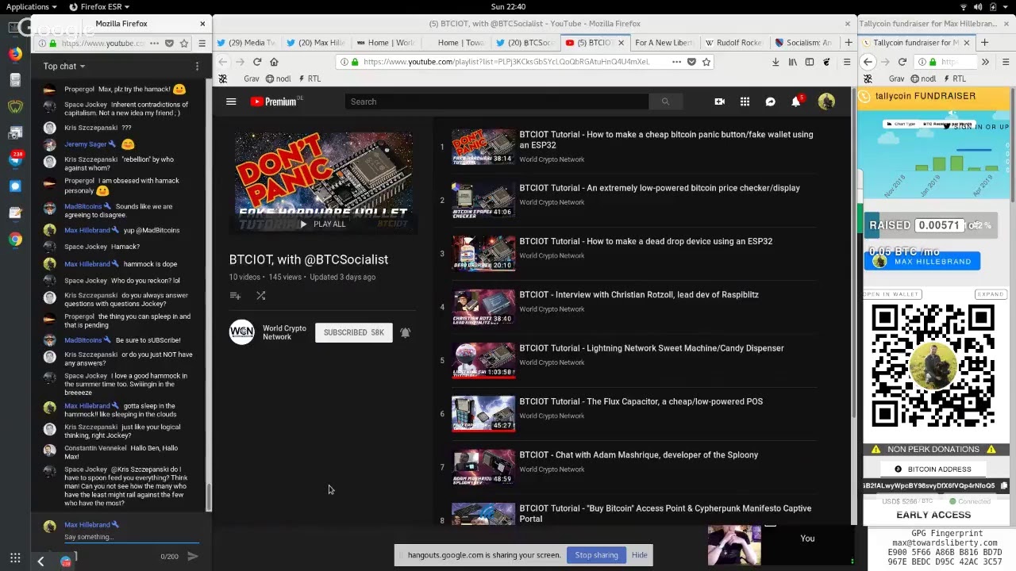This screenshot has height=571, width=1016.
Task: Open a new tab in the Tallycoin window
Action: (x=984, y=43)
